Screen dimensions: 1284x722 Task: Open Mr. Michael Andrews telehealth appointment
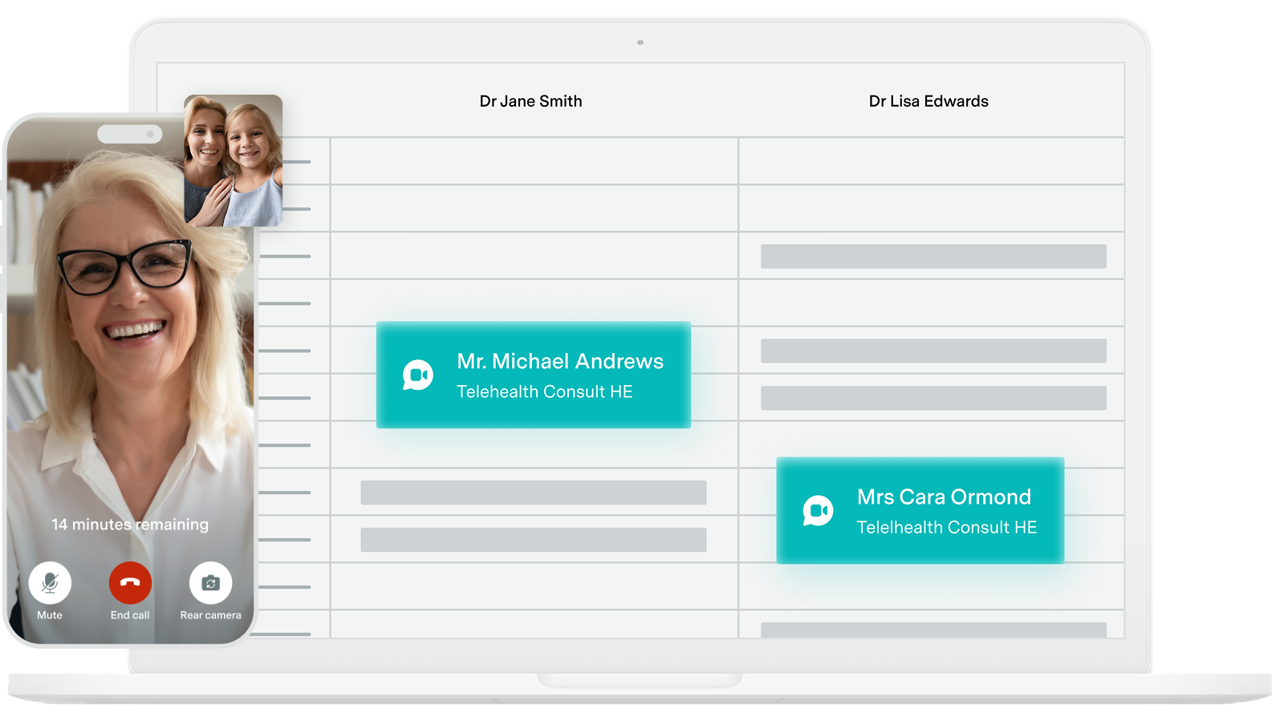point(534,375)
